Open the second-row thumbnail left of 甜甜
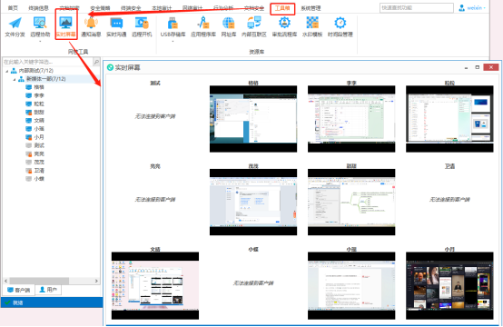Viewport: 503px width, 327px height. 253,202
